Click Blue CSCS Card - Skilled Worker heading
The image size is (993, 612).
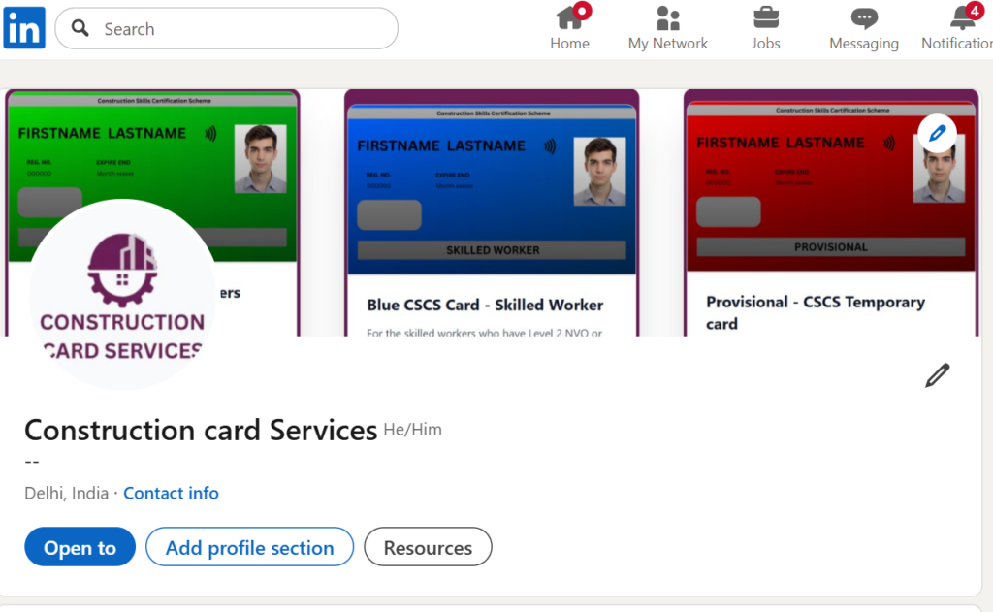point(485,305)
